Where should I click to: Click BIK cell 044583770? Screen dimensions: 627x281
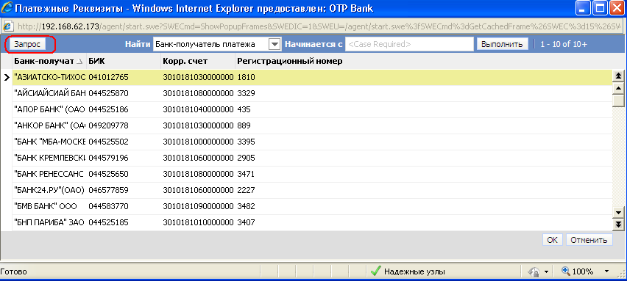pyautogui.click(x=108, y=206)
